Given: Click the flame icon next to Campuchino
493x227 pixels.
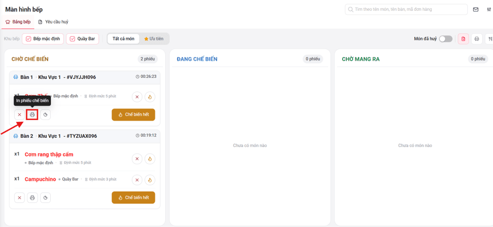Looking at the screenshot, I should point(150,180).
